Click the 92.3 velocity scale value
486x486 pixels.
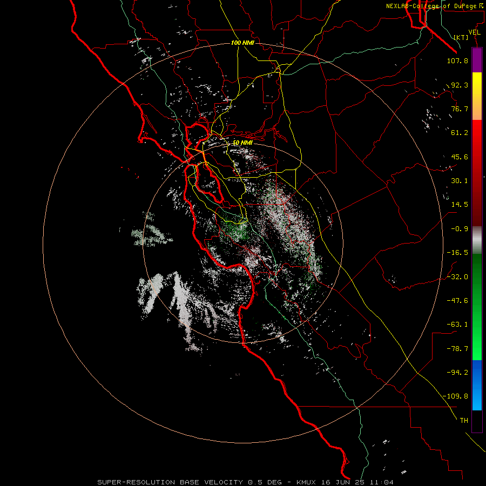tap(460, 85)
